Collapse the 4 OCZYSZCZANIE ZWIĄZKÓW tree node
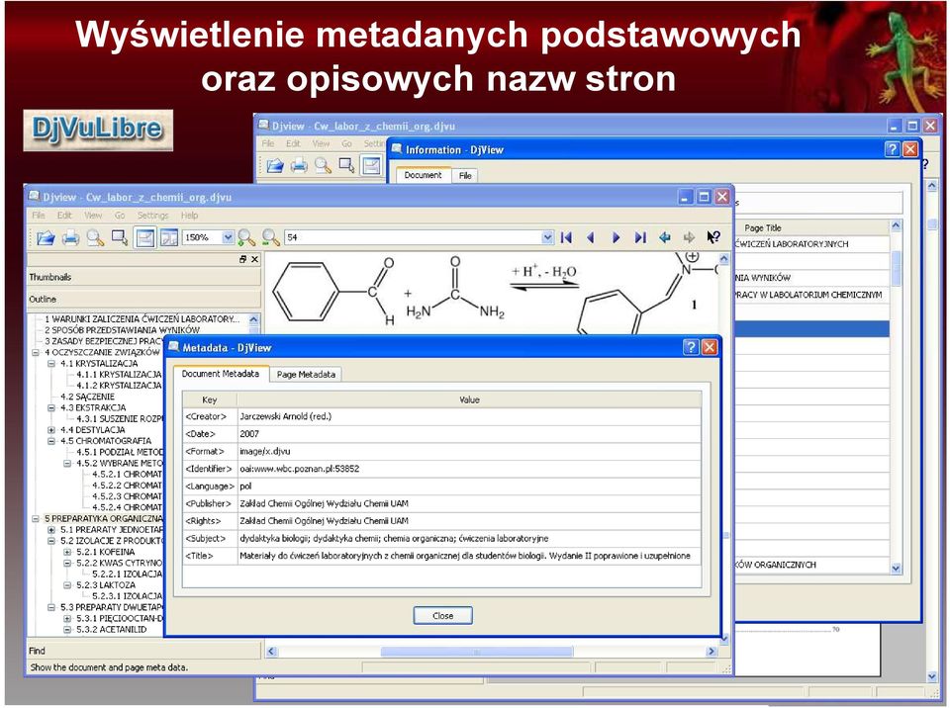Image resolution: width=950 pixels, height=708 pixels. (36, 352)
